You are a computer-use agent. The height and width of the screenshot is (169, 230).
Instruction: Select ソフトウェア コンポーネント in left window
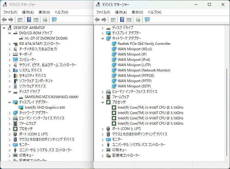(x=36, y=81)
